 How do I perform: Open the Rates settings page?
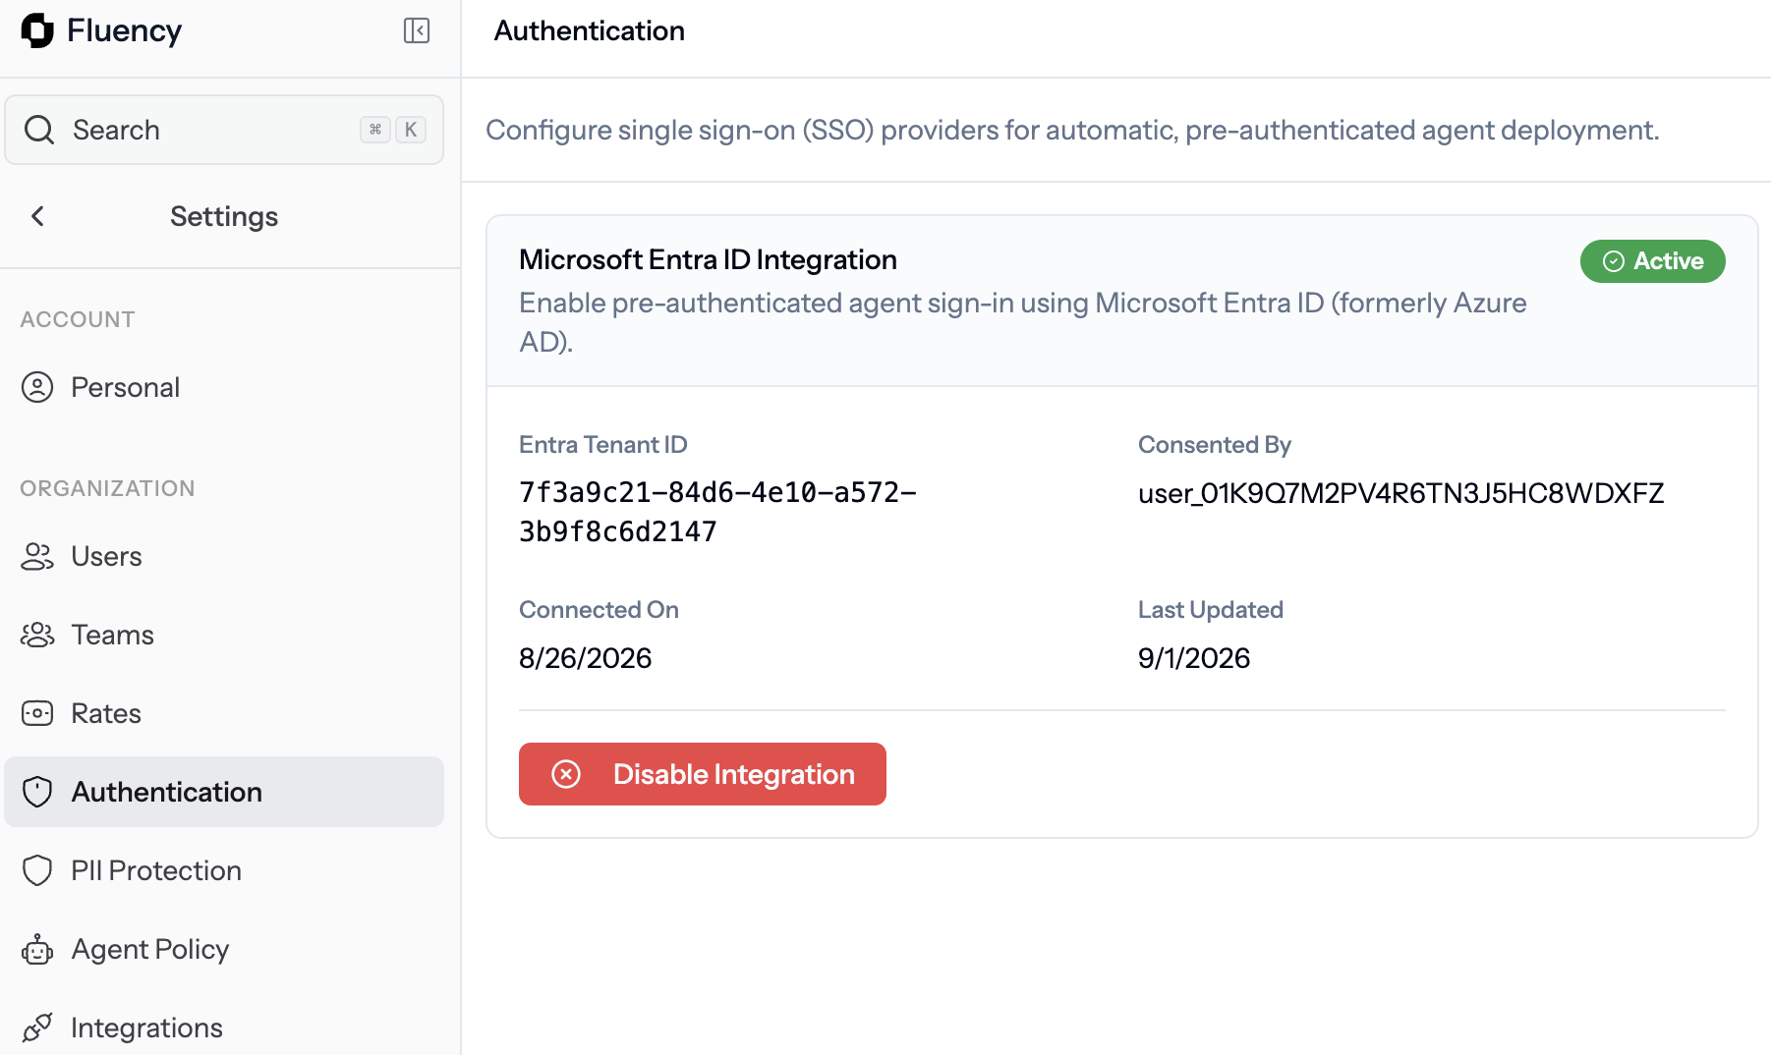coord(224,713)
